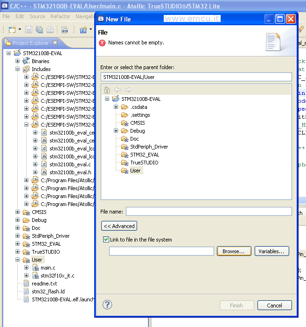Screen dimensions: 306x327
Task: Click the Print toolbar icon
Action: click(50, 29)
